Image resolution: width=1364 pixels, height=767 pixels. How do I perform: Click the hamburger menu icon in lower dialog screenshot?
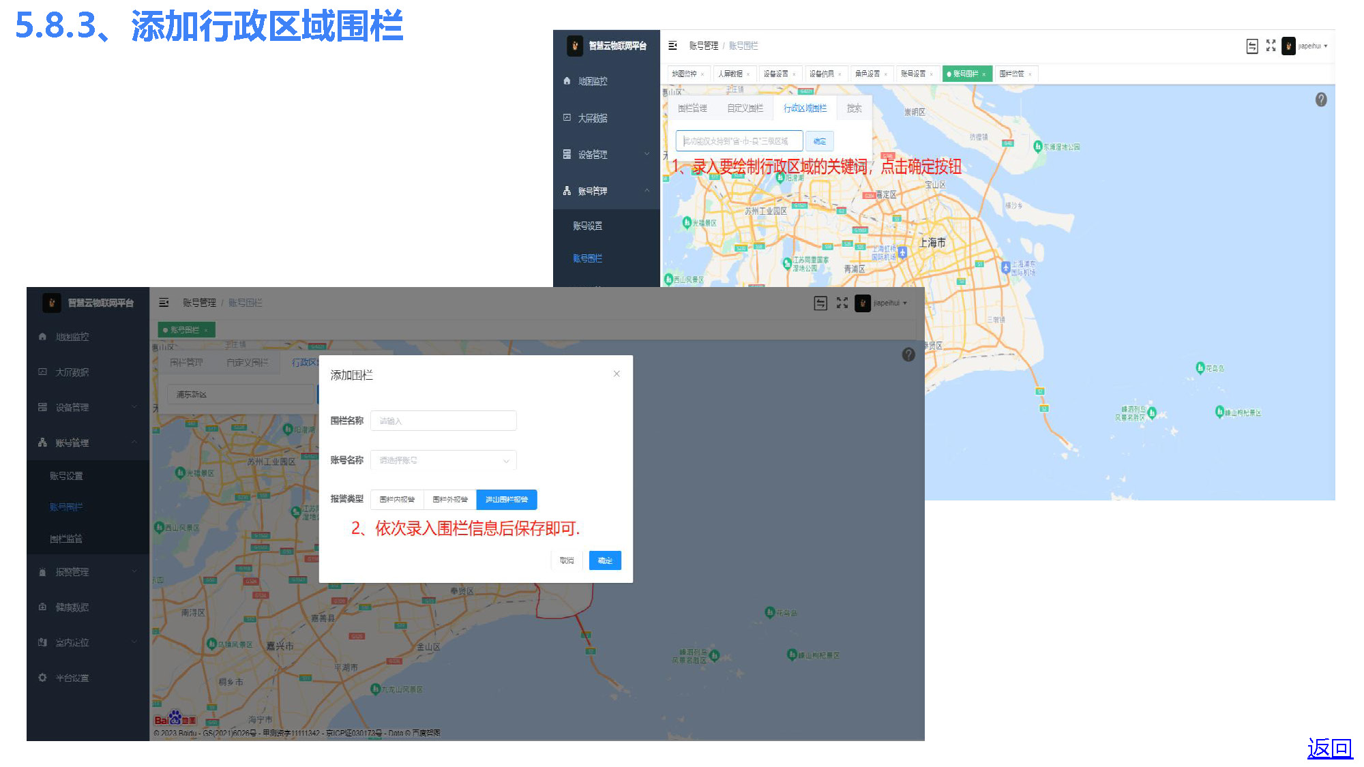(x=164, y=303)
